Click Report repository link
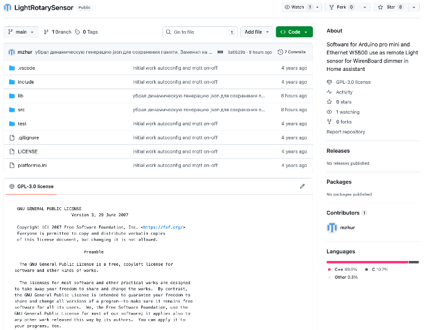The width and height of the screenshot is (440, 330). pyautogui.click(x=345, y=132)
